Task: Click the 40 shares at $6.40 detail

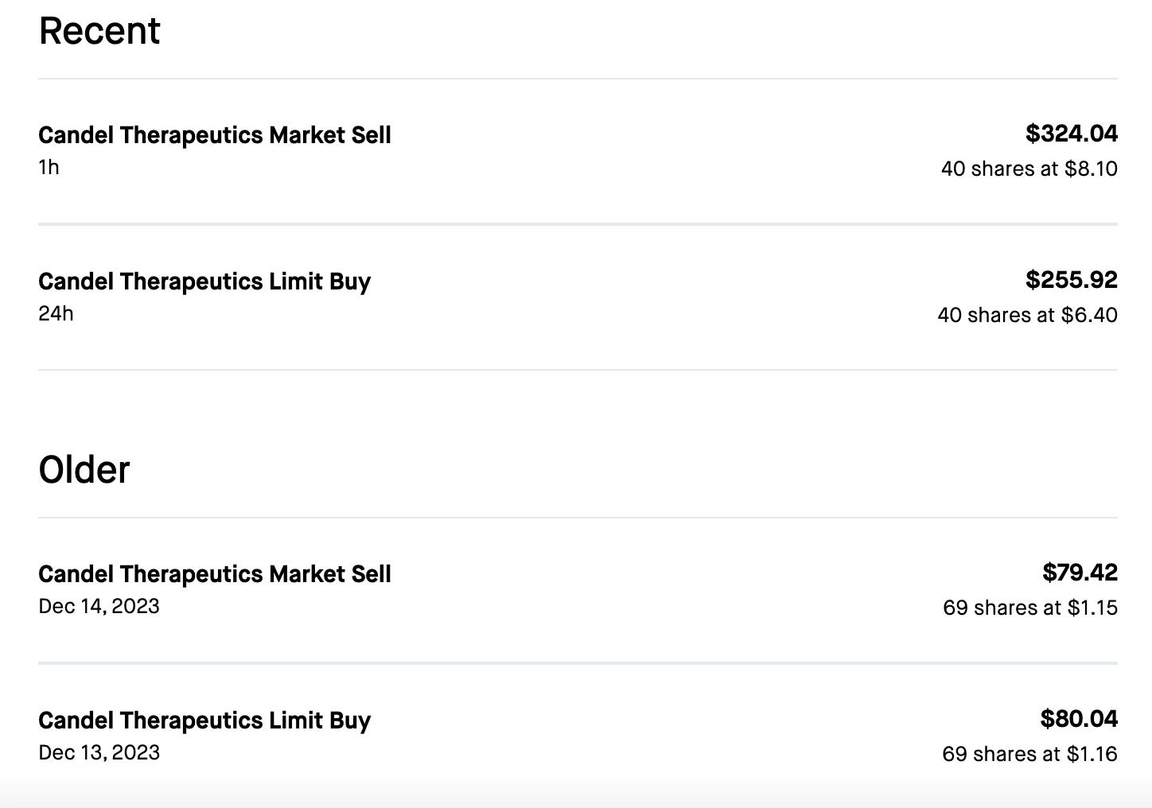Action: [x=1027, y=315]
